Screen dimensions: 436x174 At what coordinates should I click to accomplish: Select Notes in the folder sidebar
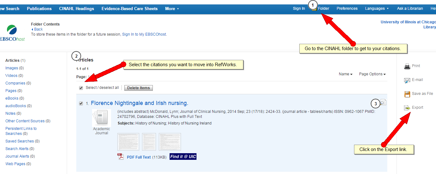13,113
